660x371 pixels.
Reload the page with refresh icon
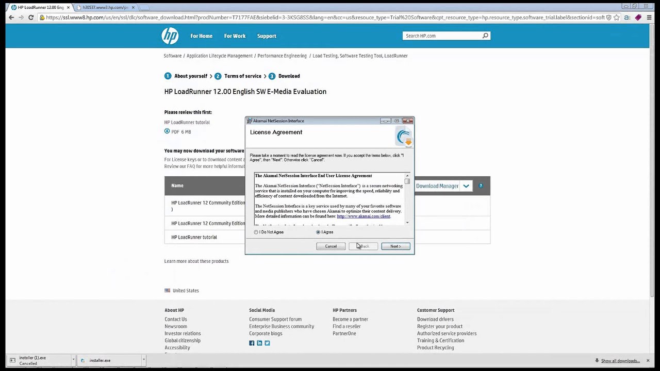coord(31,17)
